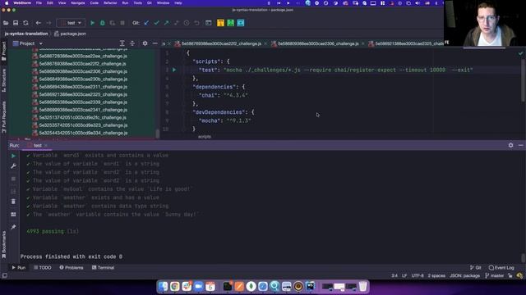
Task: Click the Project tree vertical scrollbar
Action: point(157,133)
